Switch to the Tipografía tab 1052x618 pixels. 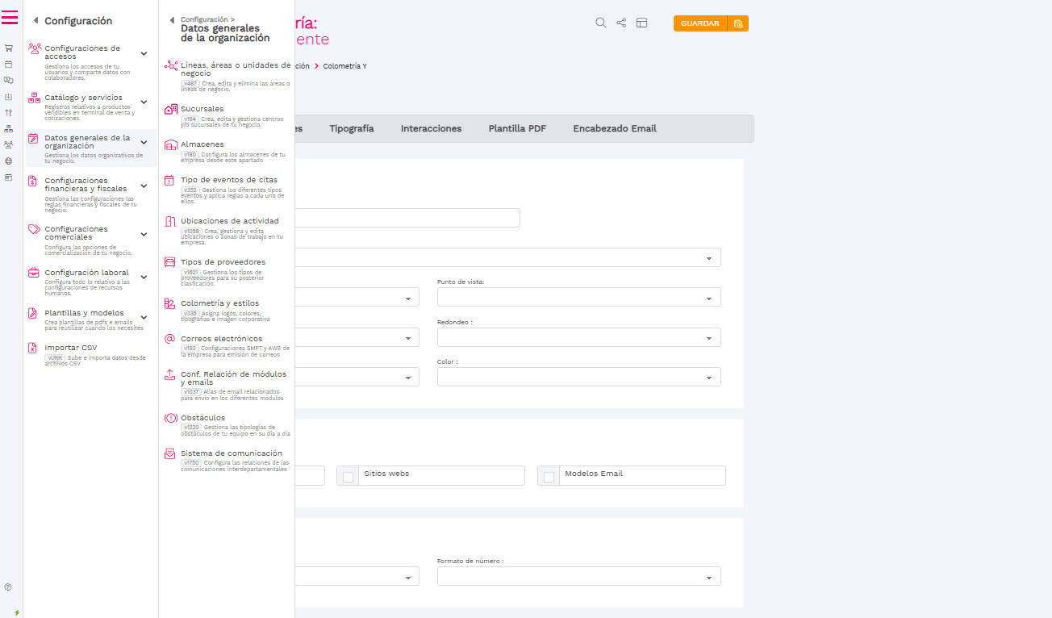point(351,128)
